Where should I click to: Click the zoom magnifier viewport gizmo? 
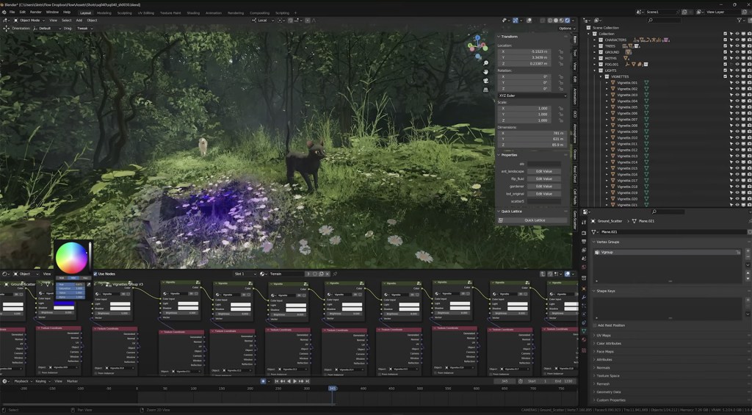coord(486,63)
